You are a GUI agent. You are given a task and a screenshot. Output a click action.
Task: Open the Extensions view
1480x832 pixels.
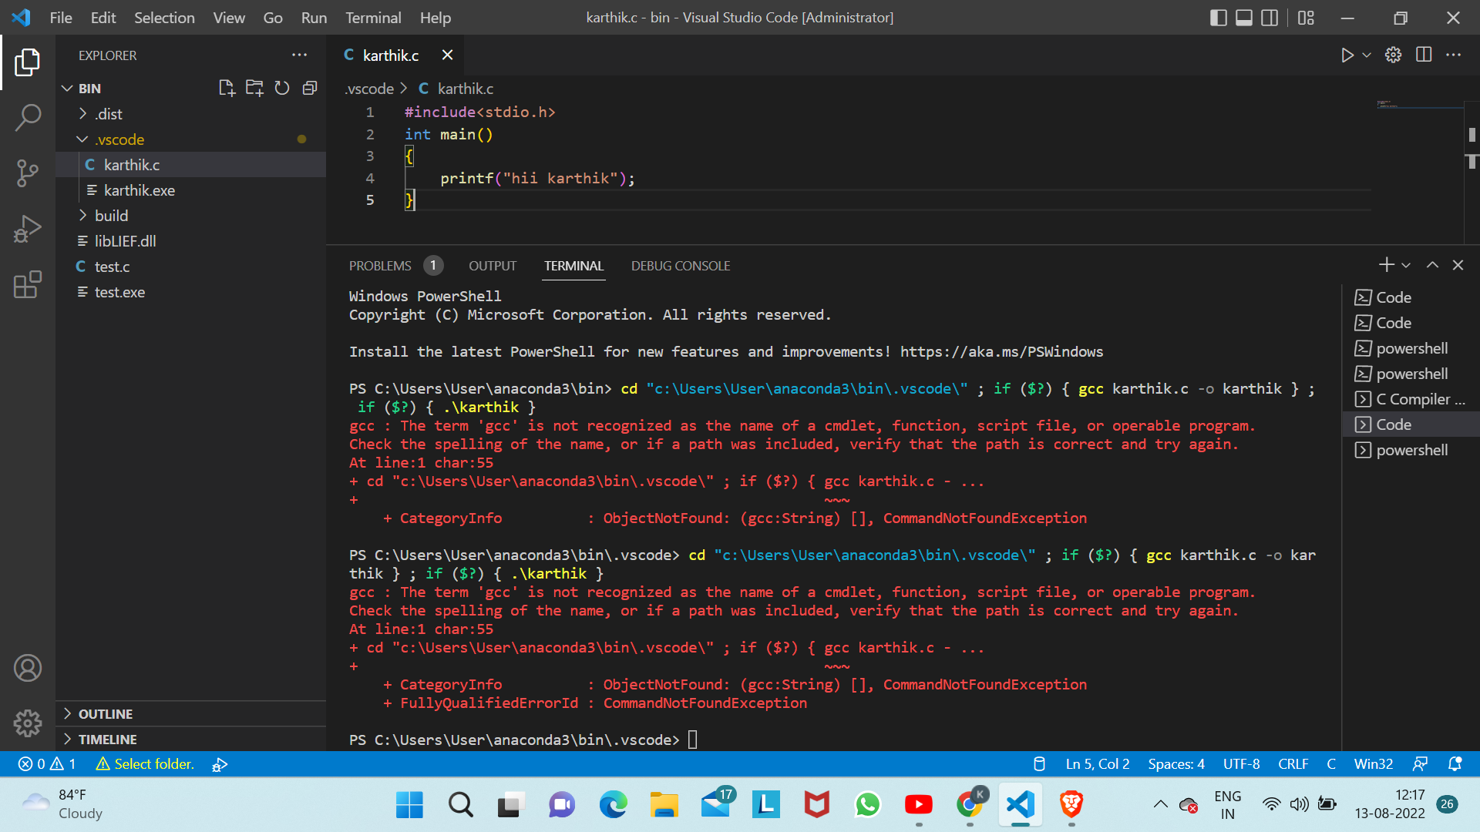(x=28, y=284)
